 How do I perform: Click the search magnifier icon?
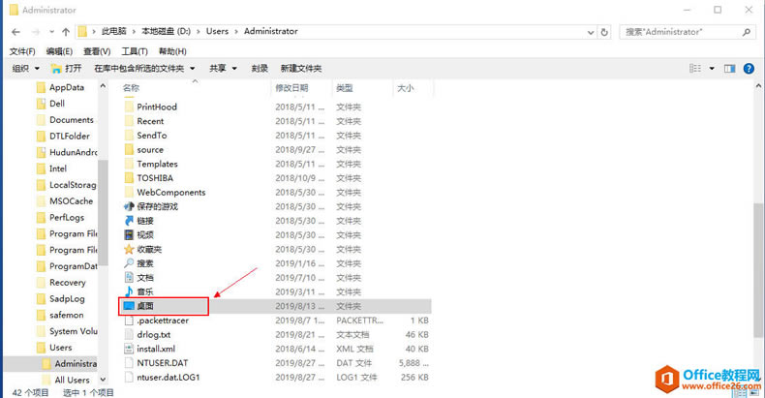pyautogui.click(x=746, y=32)
